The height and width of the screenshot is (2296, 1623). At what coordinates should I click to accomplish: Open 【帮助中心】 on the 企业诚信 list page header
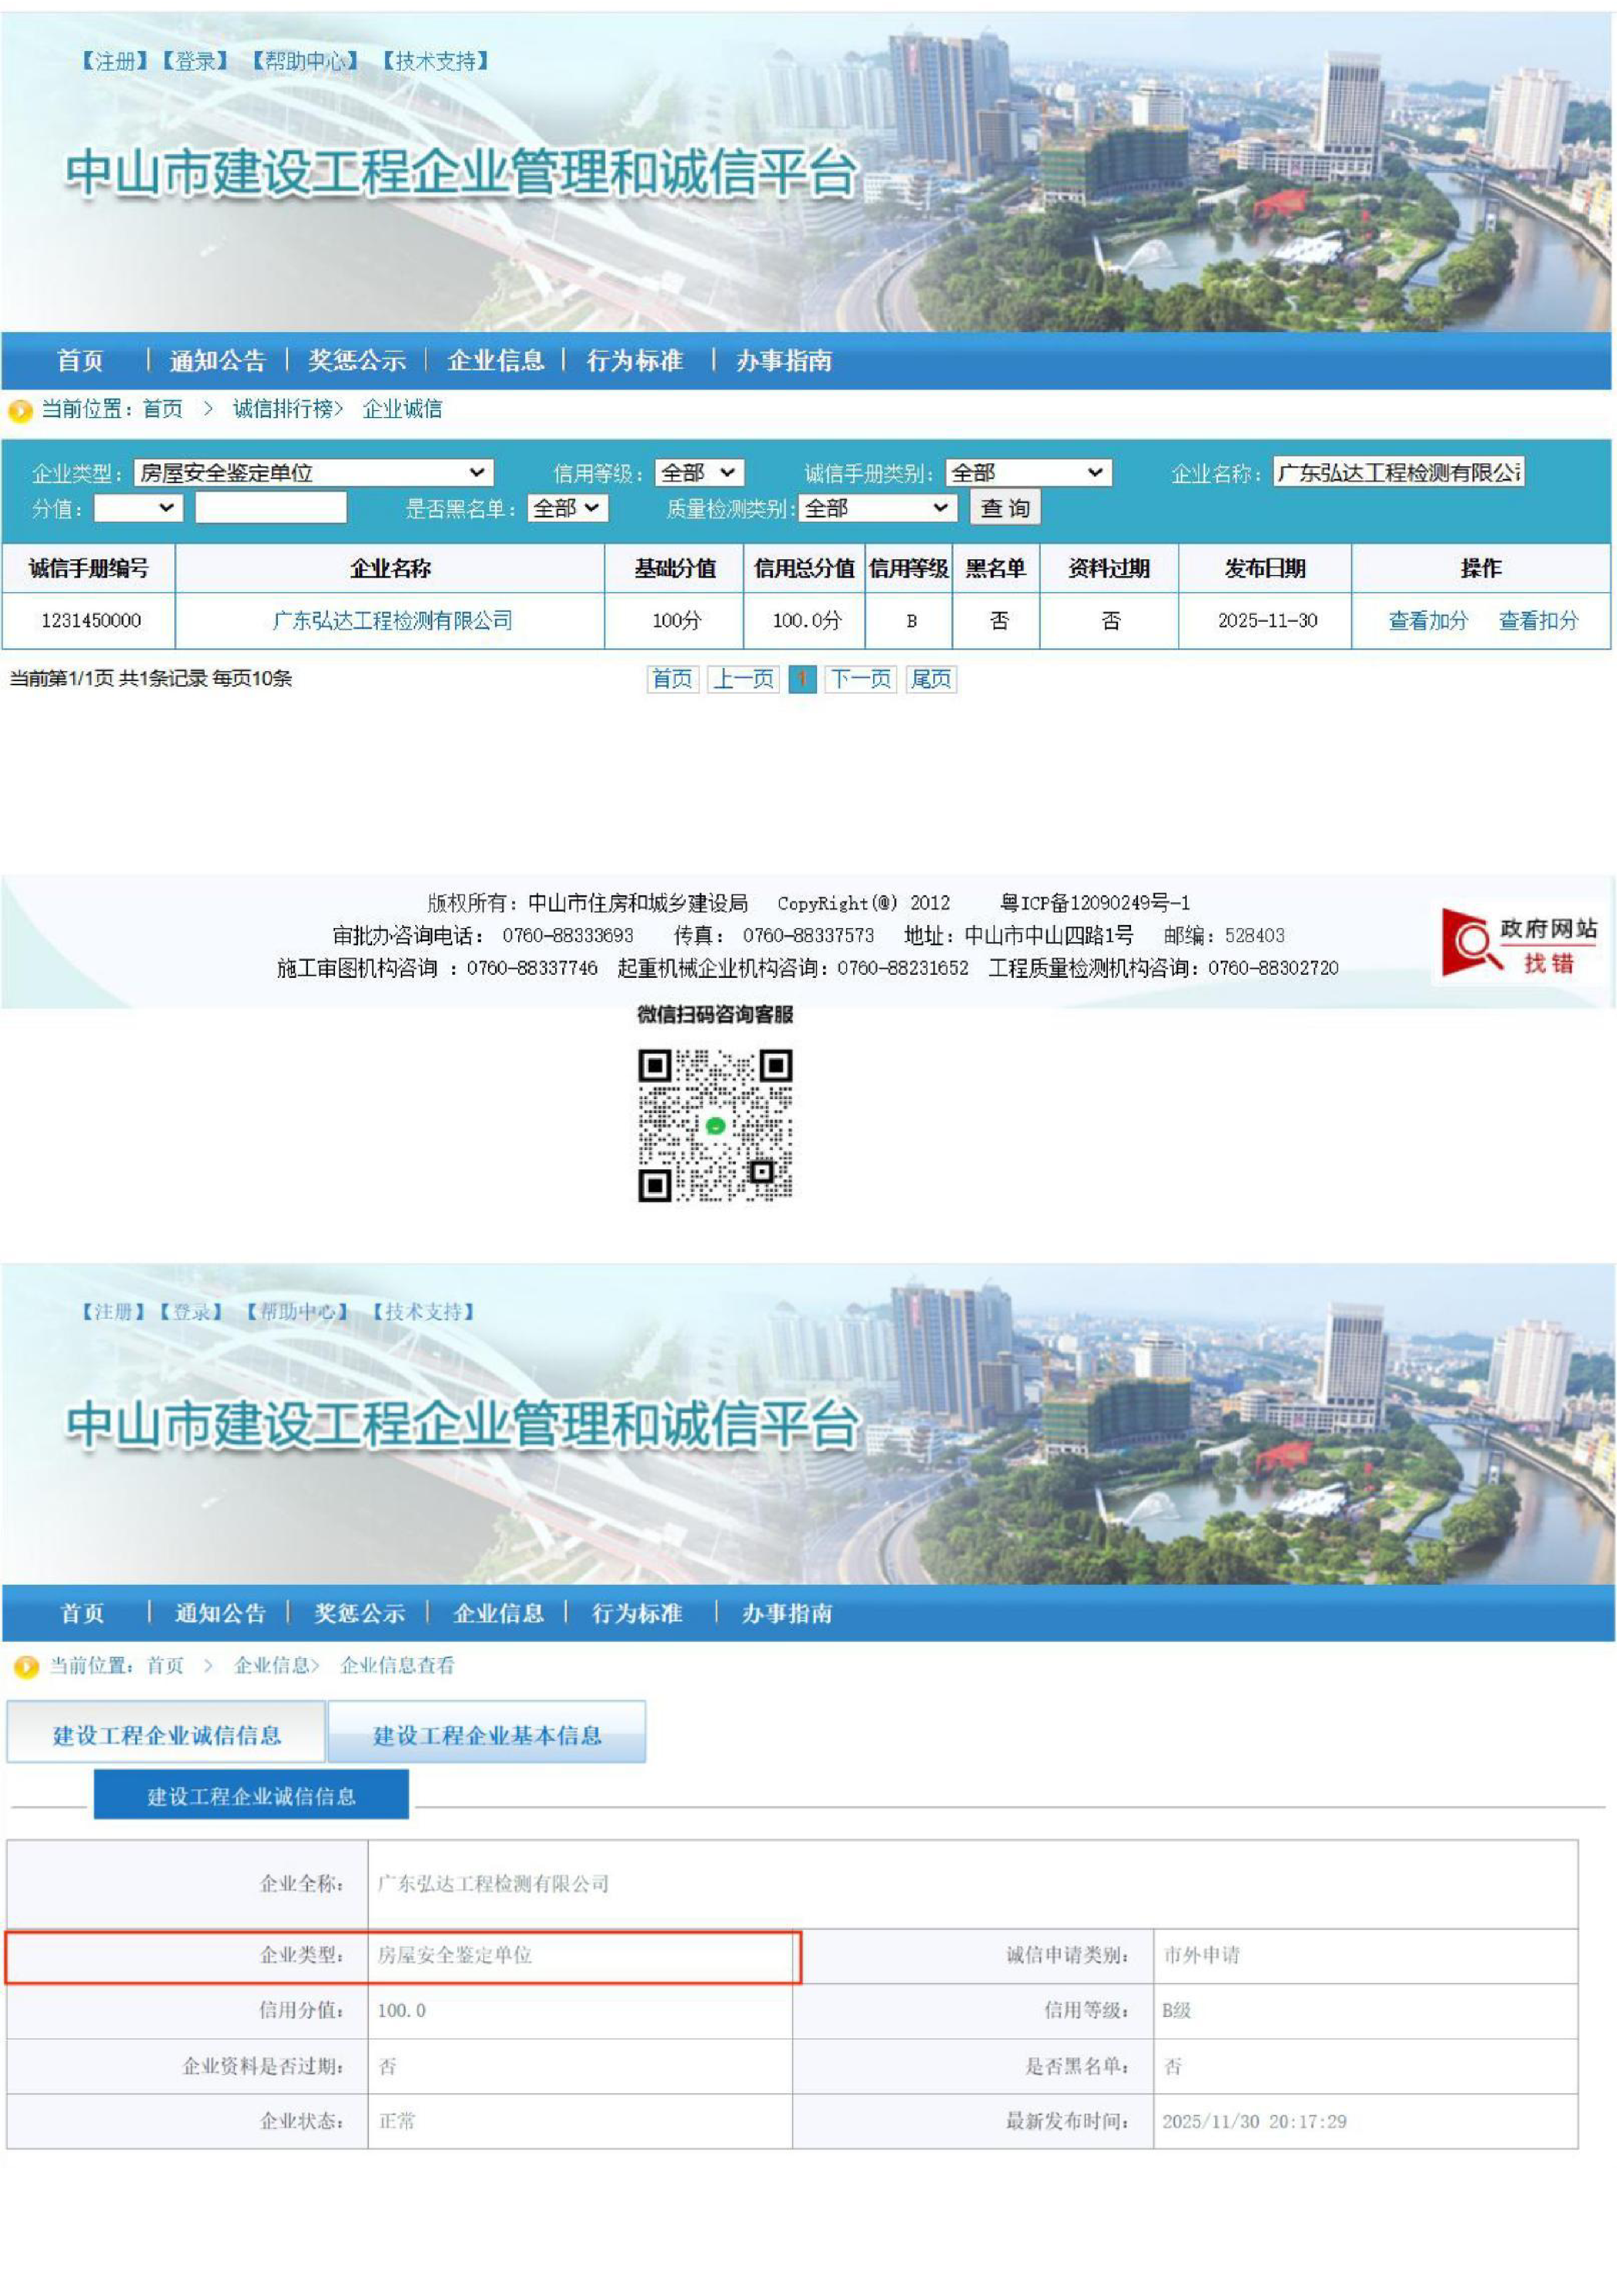pyautogui.click(x=305, y=61)
